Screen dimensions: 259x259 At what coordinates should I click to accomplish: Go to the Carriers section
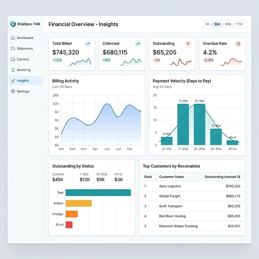coord(25,59)
